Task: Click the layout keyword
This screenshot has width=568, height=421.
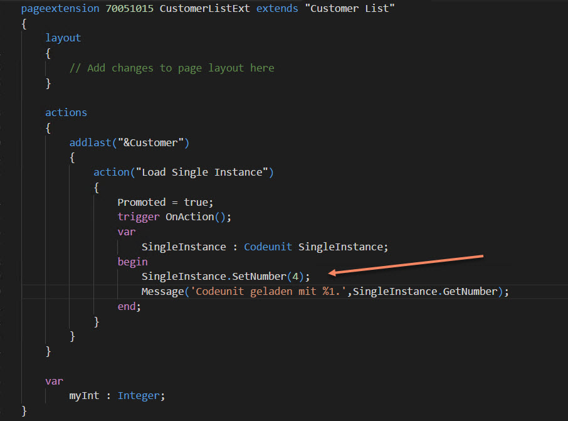Action: pos(63,38)
